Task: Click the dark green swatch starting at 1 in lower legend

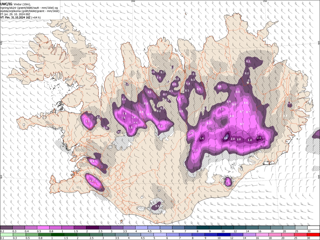Action: click(57, 234)
